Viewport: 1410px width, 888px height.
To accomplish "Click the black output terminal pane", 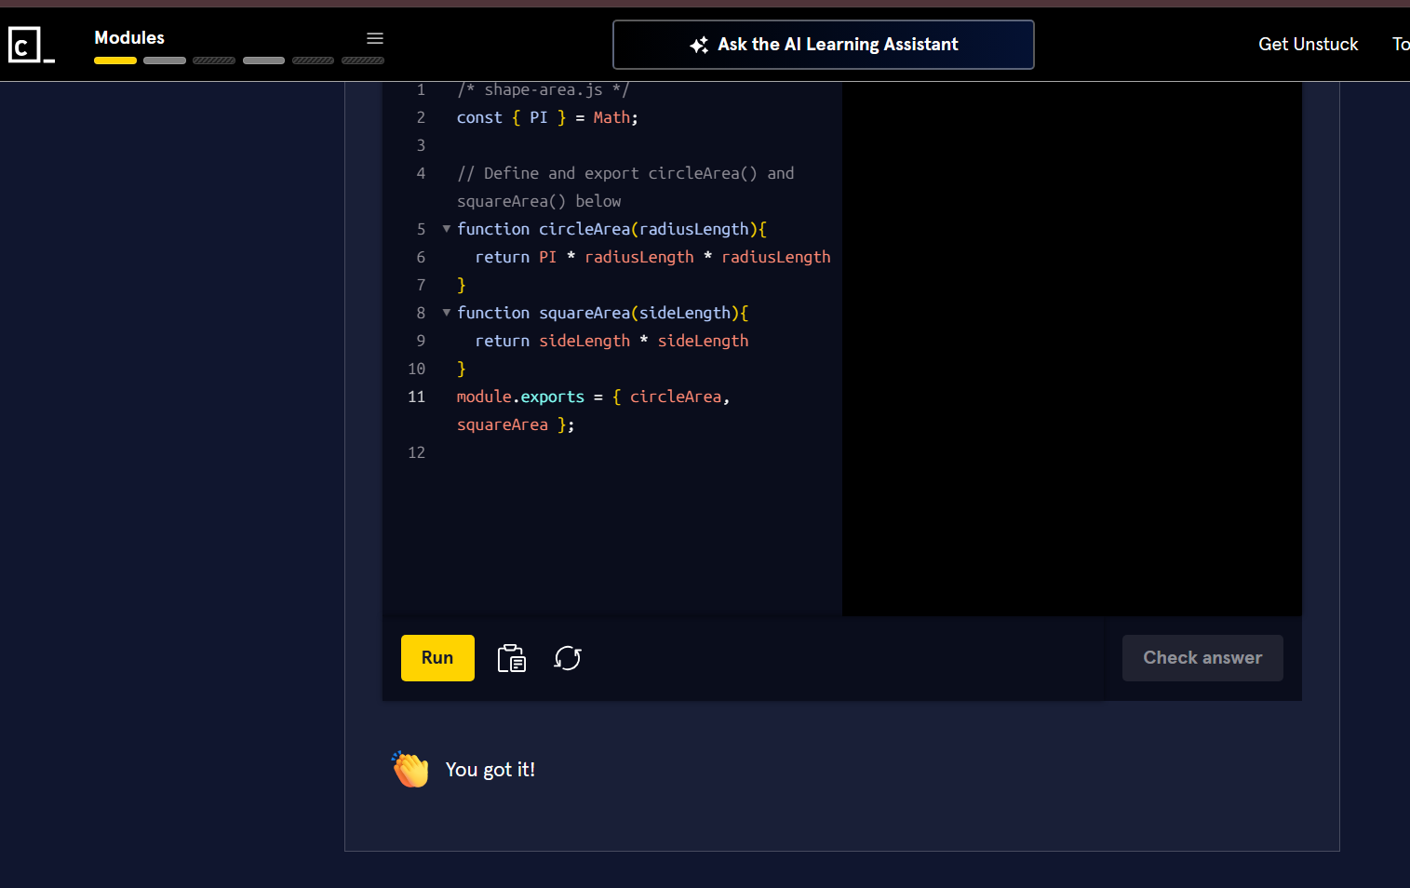I will coord(1071,344).
